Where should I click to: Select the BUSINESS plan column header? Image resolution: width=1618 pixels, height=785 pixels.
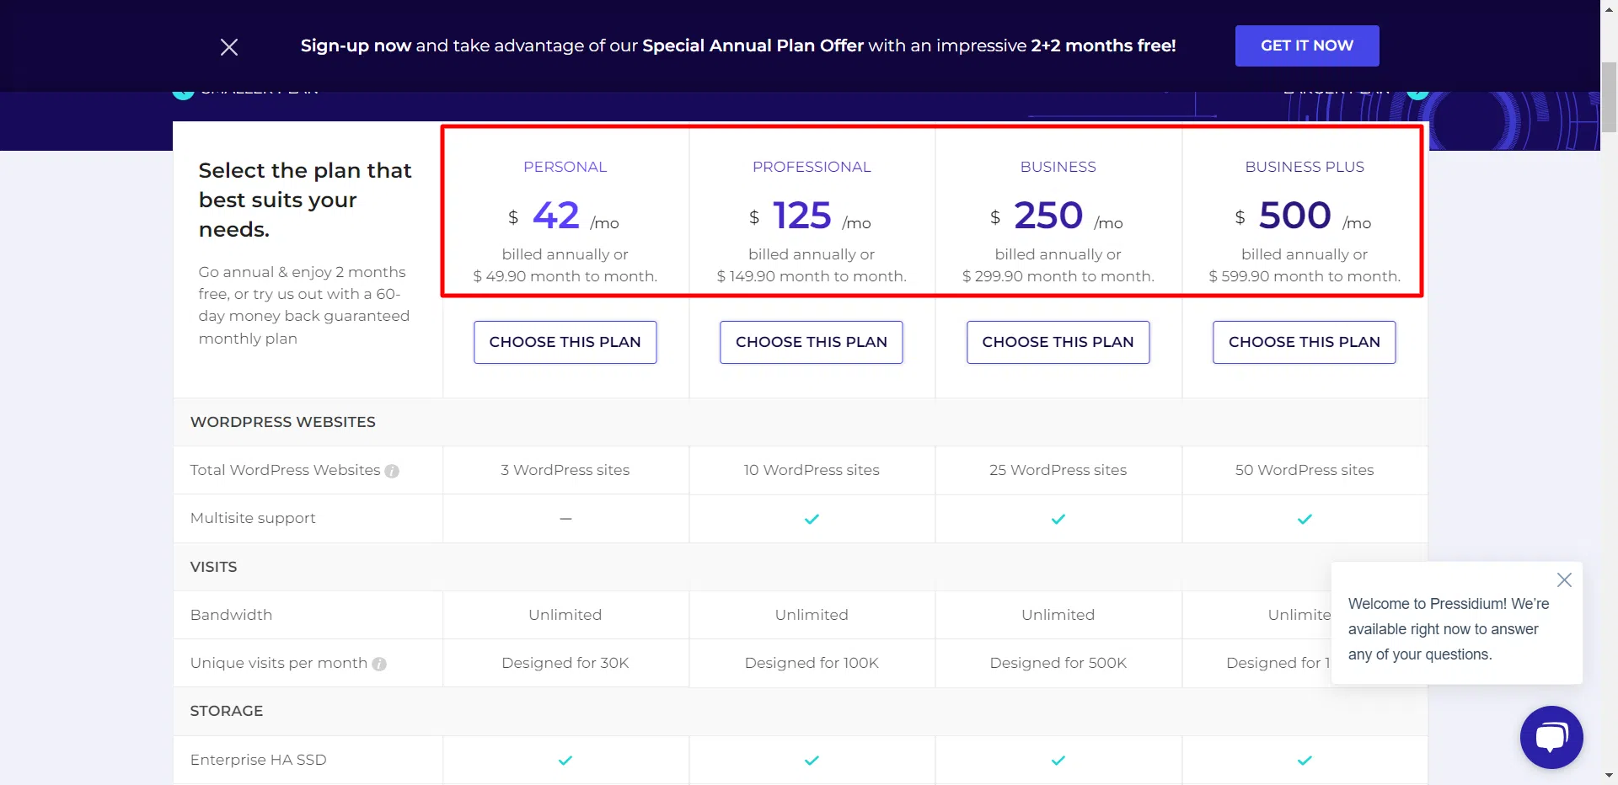[1058, 166]
